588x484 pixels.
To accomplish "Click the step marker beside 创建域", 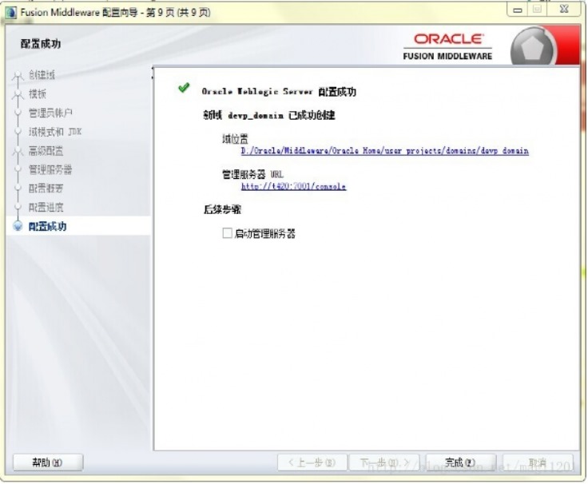I will [x=18, y=75].
